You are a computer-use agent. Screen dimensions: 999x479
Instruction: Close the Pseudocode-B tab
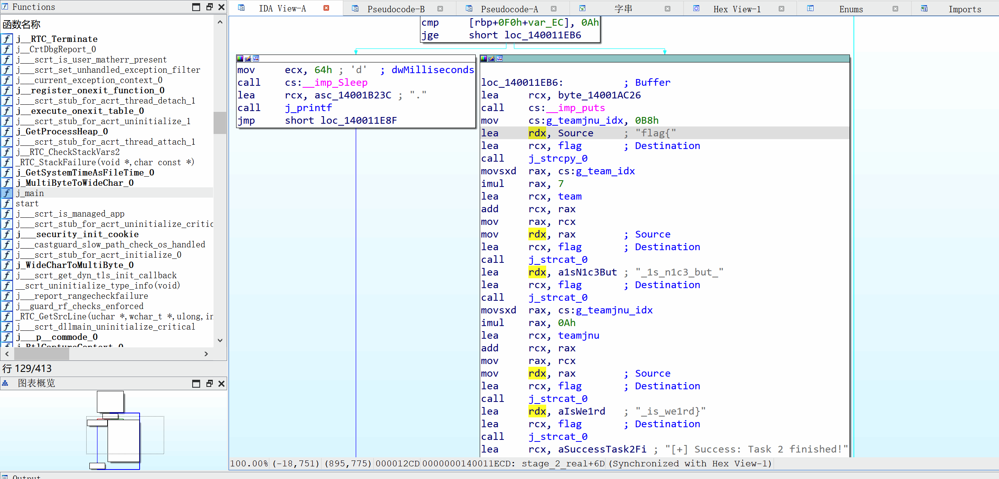(440, 9)
